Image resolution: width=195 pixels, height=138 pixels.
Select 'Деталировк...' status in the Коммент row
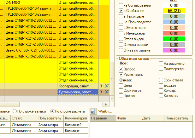24,131
